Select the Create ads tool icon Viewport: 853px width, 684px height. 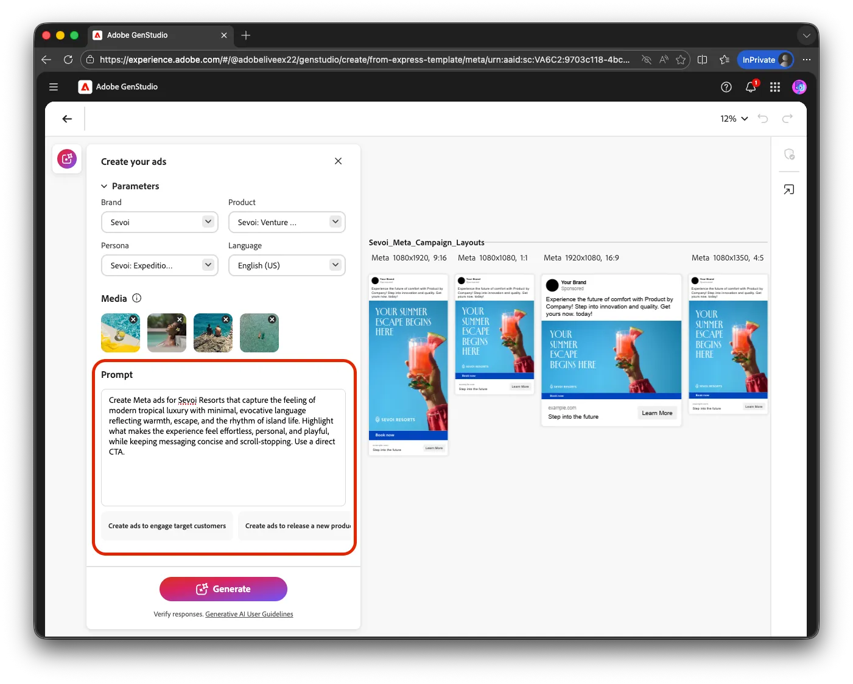pyautogui.click(x=67, y=159)
